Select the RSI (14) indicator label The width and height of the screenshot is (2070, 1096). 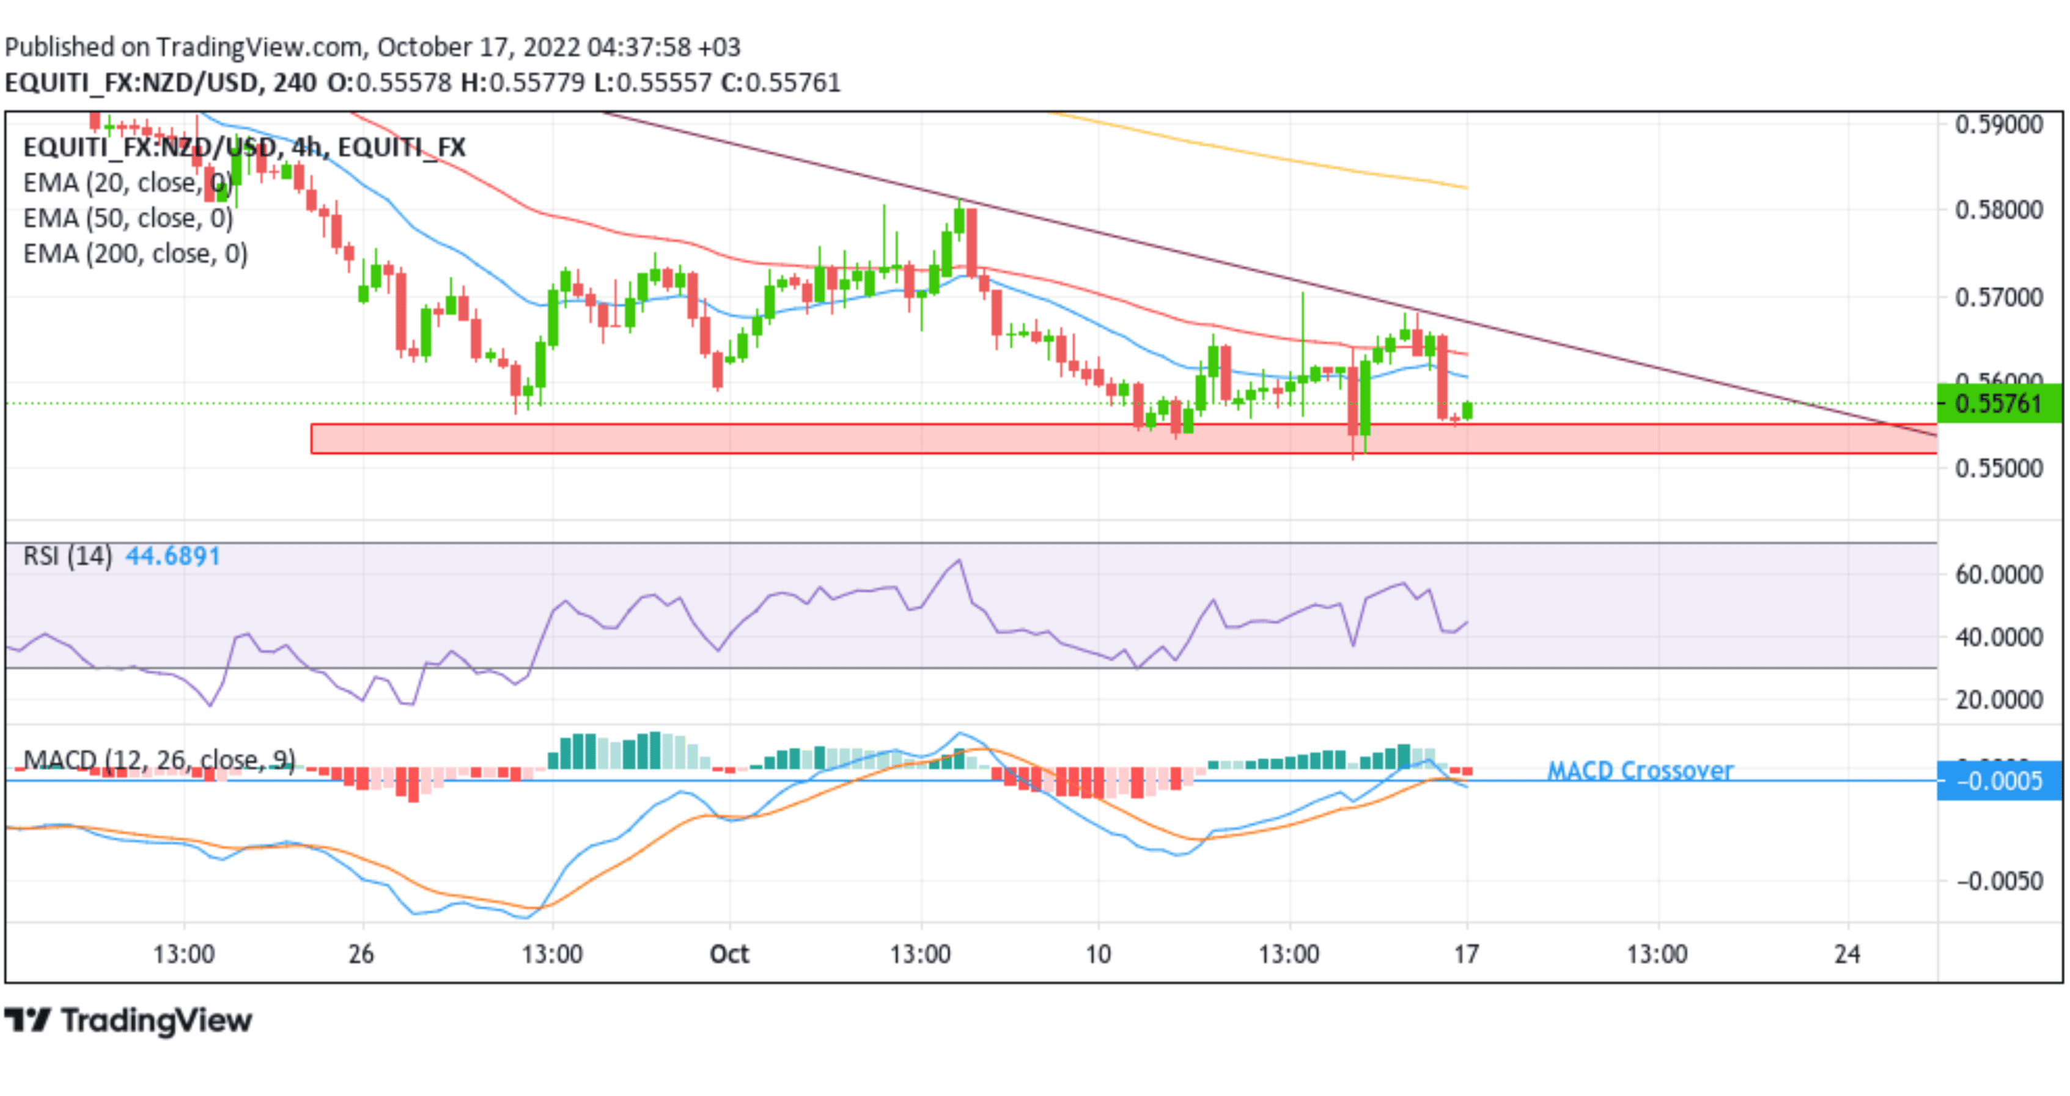[x=67, y=555]
